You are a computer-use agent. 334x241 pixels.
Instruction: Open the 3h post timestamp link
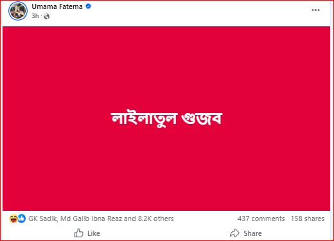35,16
